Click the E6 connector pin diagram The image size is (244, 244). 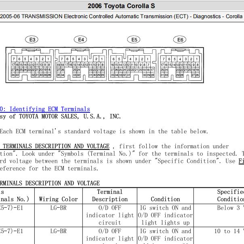180,65
